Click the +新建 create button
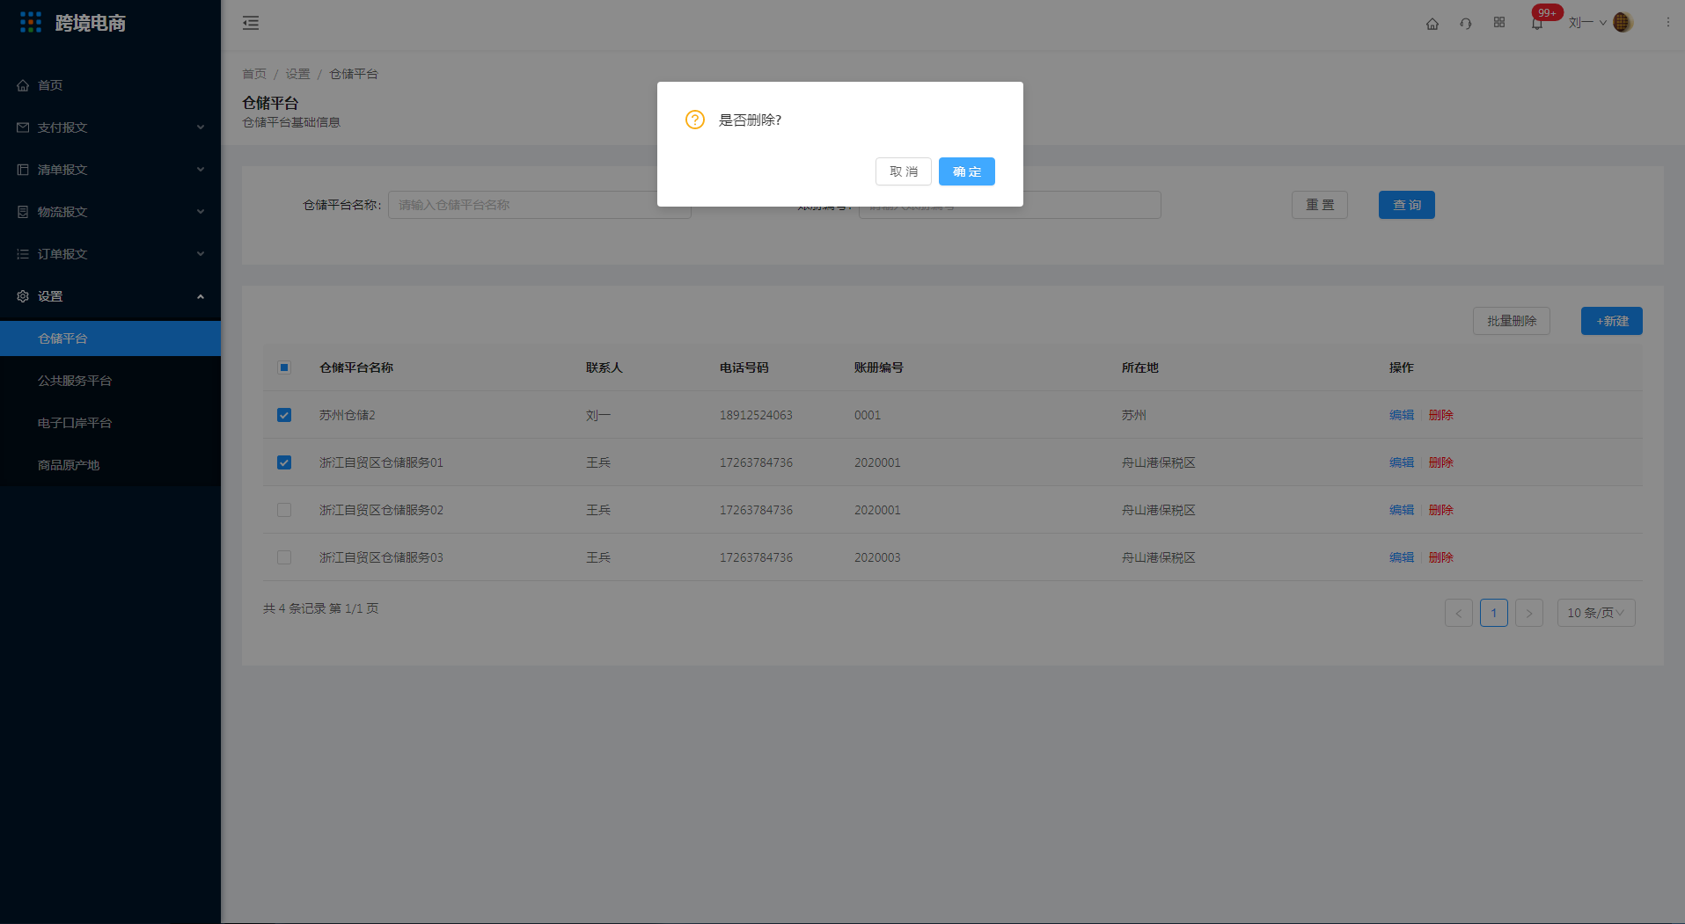Screen dimensions: 1685x924 [1612, 321]
